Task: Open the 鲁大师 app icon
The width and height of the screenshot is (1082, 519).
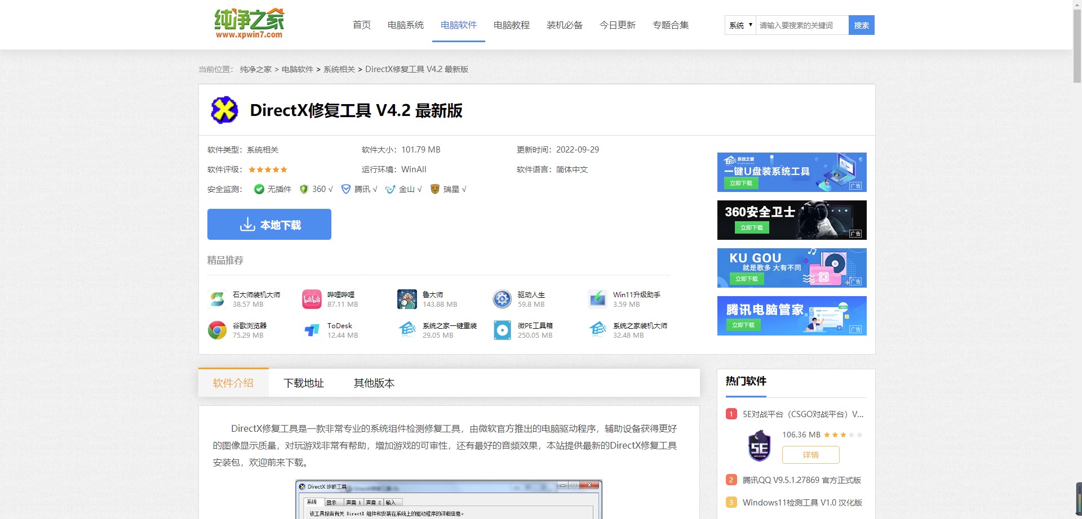Action: click(x=407, y=299)
